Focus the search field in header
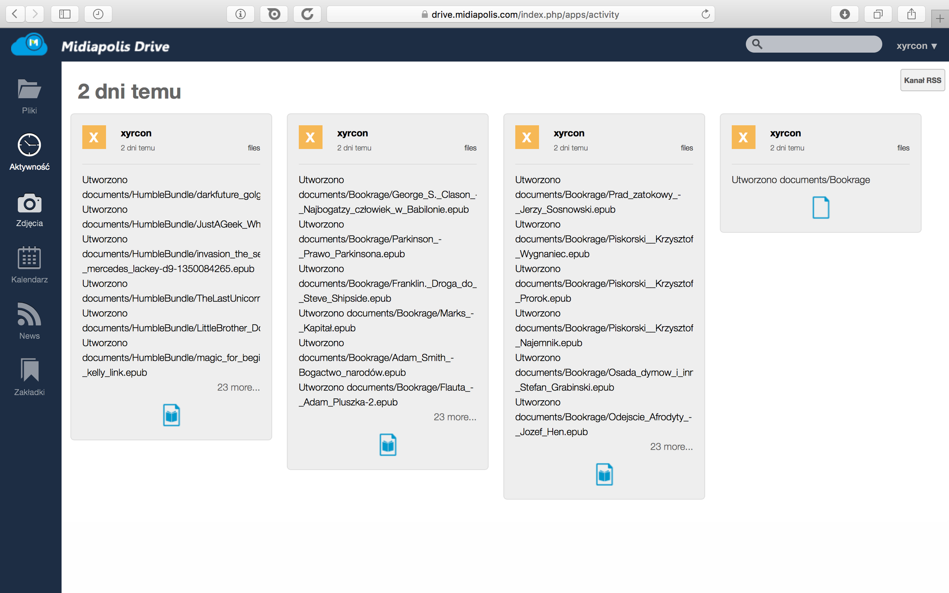Viewport: 949px width, 593px height. [x=820, y=44]
